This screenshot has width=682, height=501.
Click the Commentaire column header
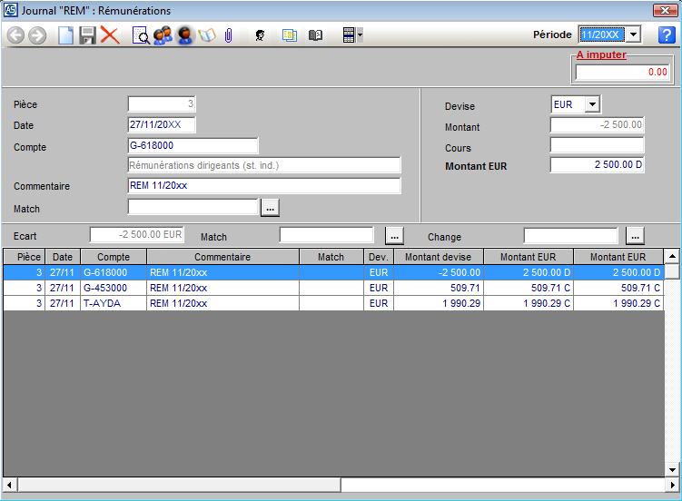222,257
